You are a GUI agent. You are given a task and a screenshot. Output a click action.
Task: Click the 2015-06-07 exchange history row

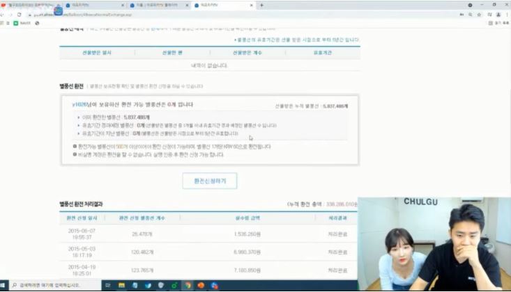pyautogui.click(x=208, y=234)
